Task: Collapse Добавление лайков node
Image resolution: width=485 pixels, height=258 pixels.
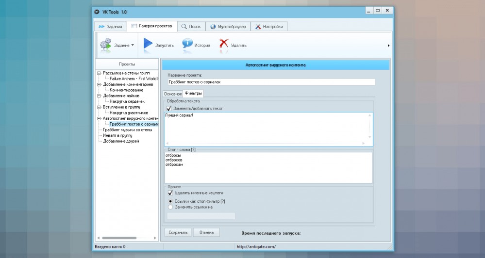Action: click(x=99, y=96)
